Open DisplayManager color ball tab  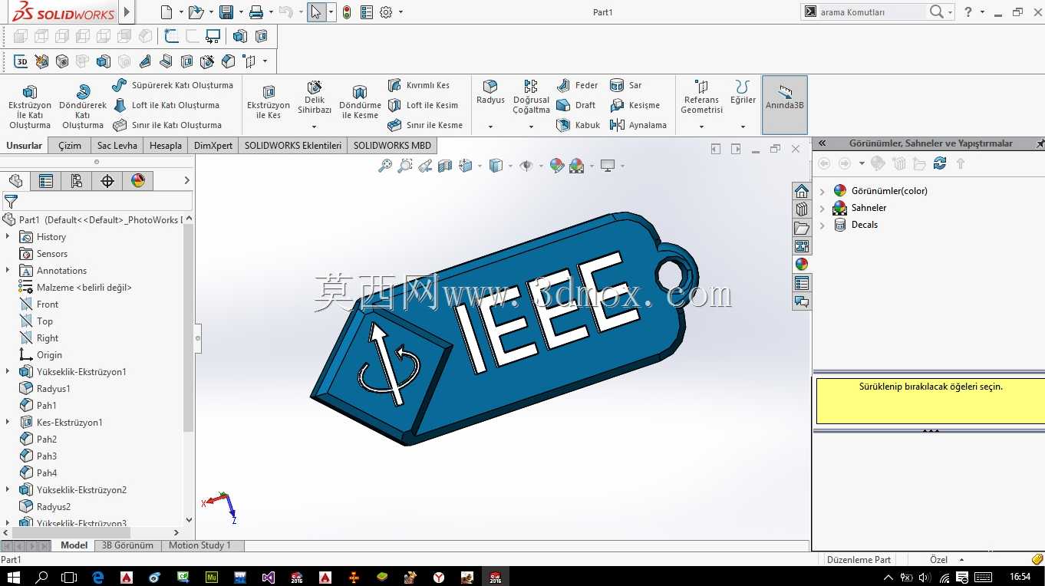(x=138, y=181)
